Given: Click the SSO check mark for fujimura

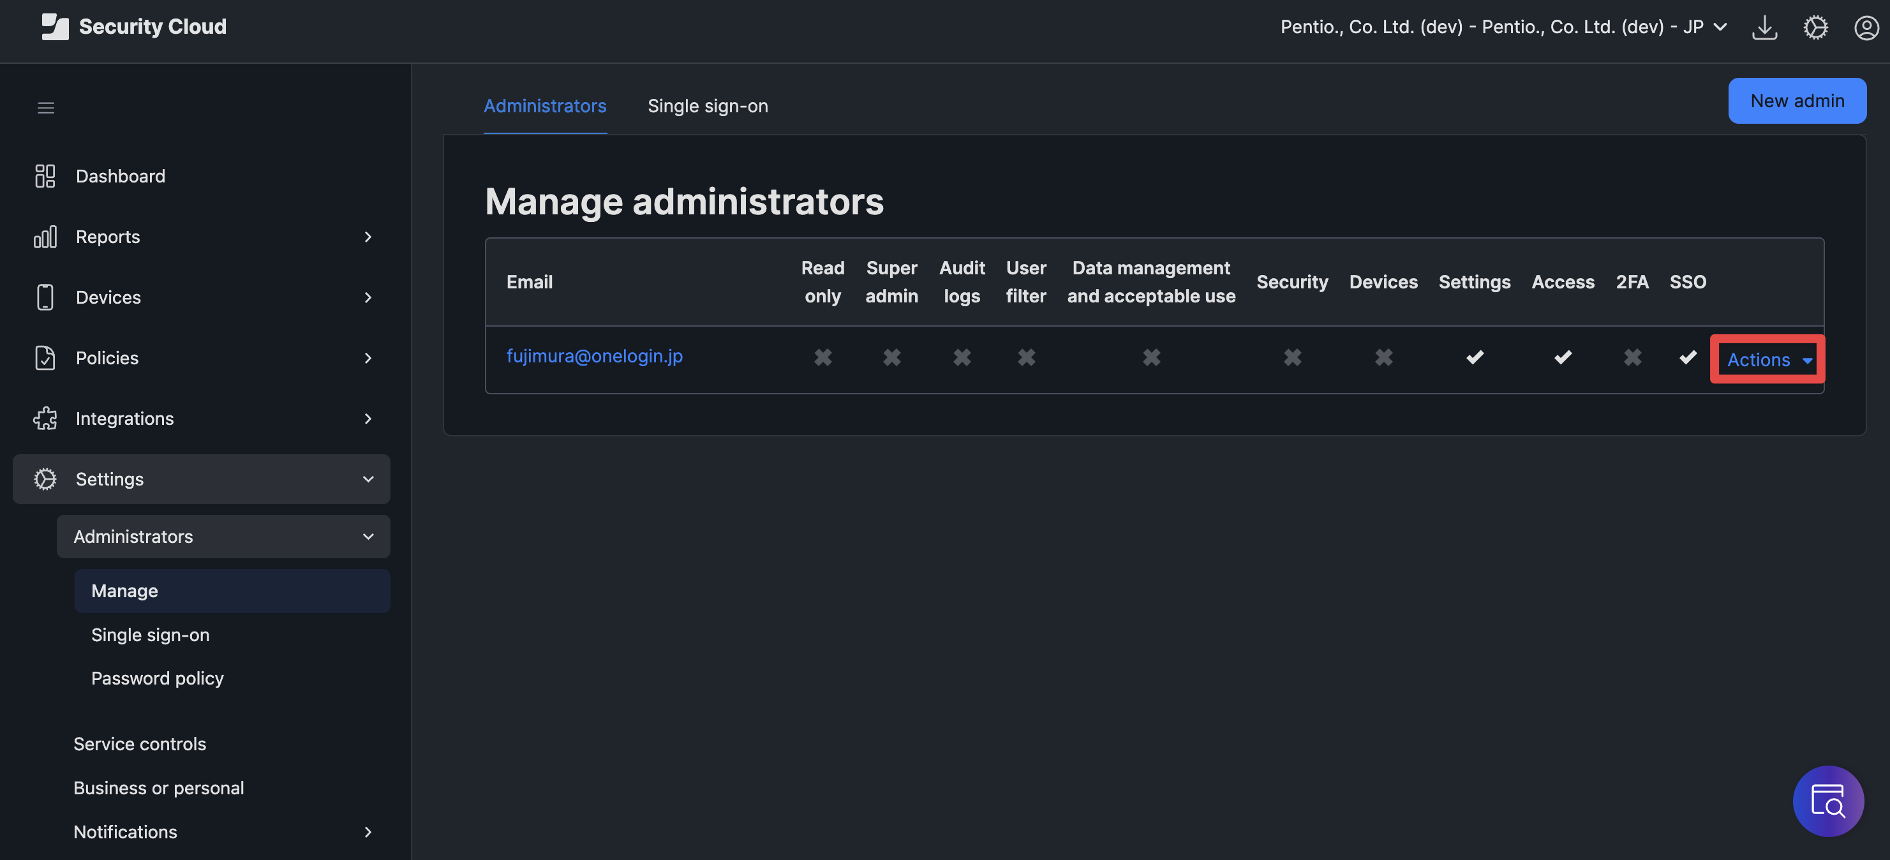Looking at the screenshot, I should (x=1688, y=357).
